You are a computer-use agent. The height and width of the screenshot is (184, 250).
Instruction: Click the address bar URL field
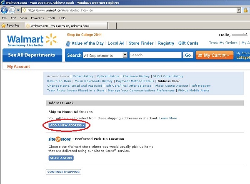tap(129, 10)
